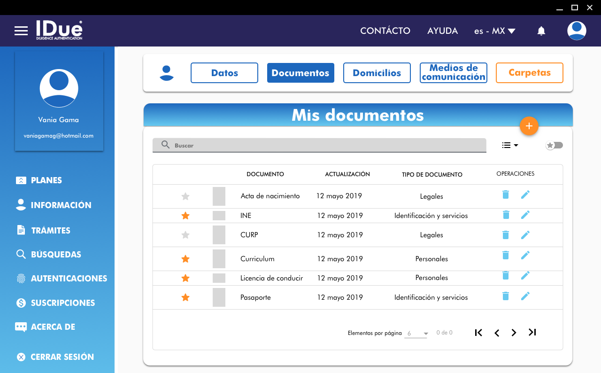Open the es - MX language dropdown

494,31
